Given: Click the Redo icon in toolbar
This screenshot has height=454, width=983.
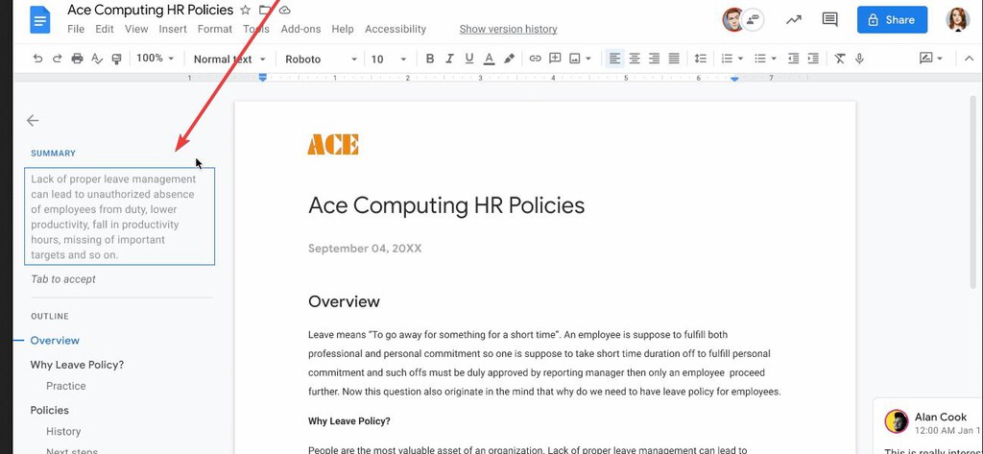Looking at the screenshot, I should (x=57, y=59).
